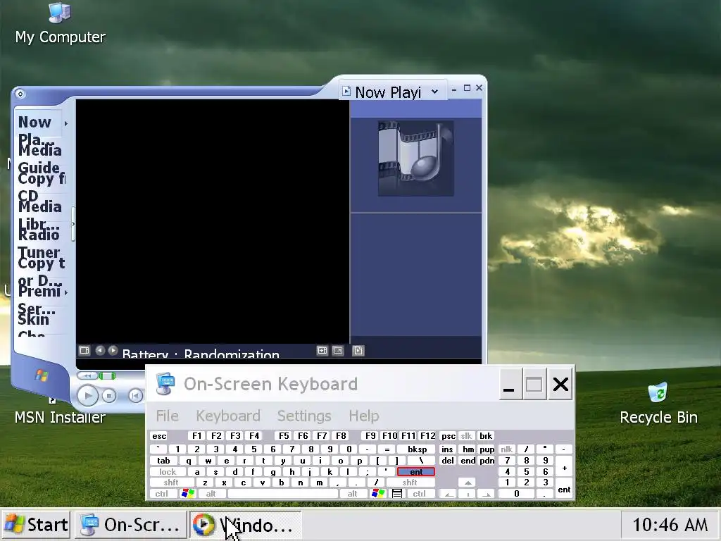
Task: Click the Windows logo in Media Player corner
Action: pyautogui.click(x=42, y=376)
